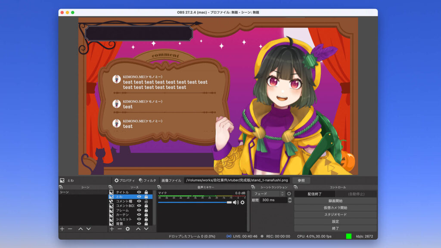Open source properties via the gear icon
Image resolution: width=441 pixels, height=248 pixels.
[127, 229]
